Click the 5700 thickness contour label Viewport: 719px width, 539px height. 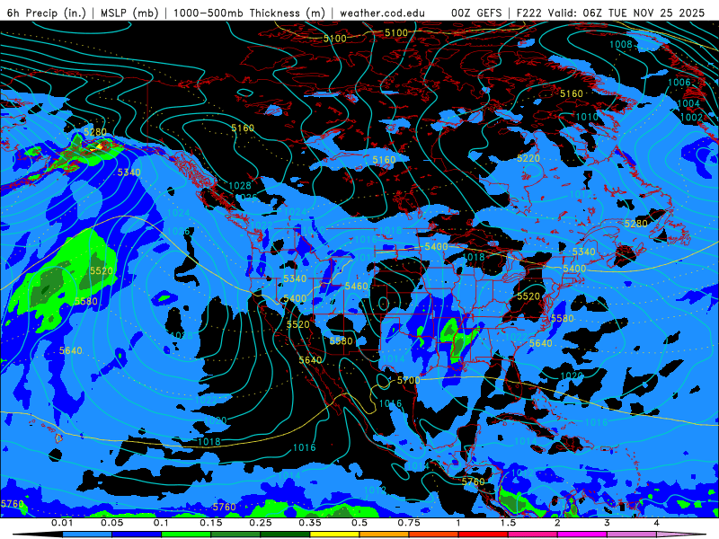pos(408,380)
